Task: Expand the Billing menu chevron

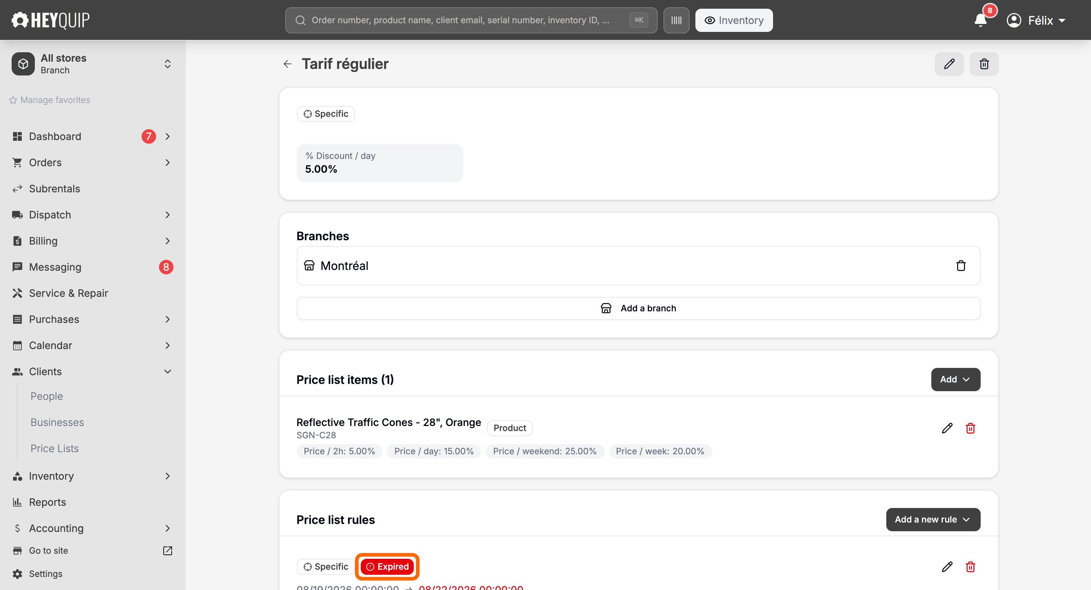Action: (168, 241)
